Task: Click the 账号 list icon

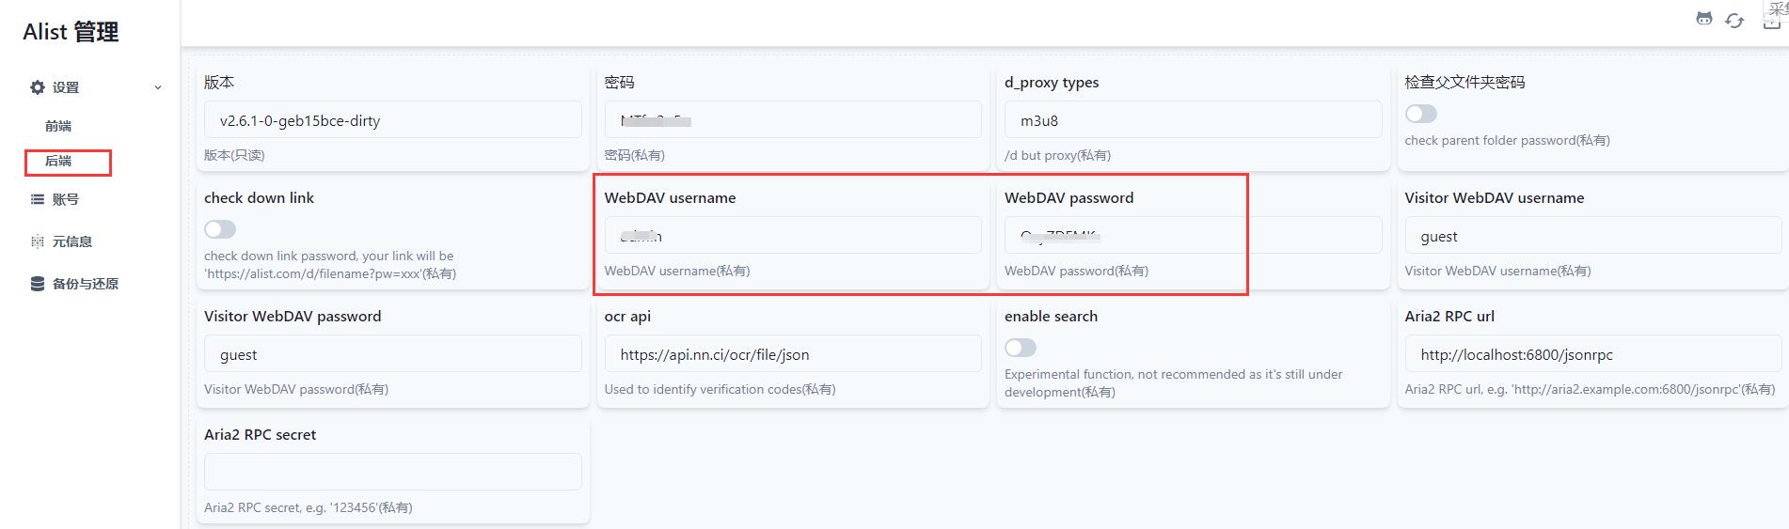Action: click(38, 199)
